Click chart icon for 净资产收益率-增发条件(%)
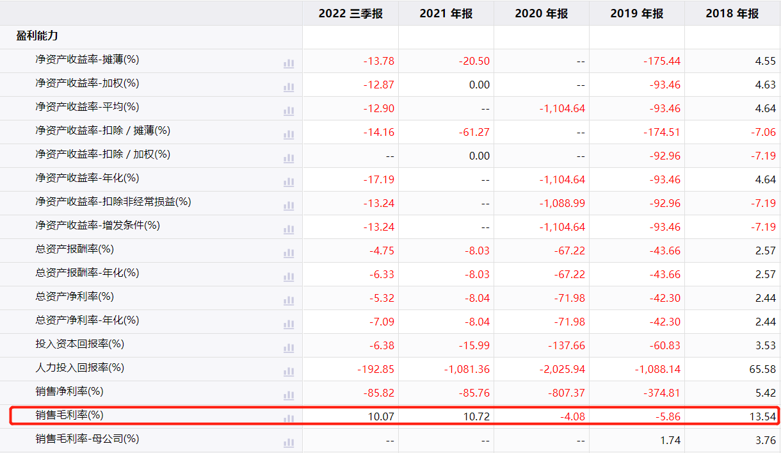Screen dimensions: 781x453 pyautogui.click(x=289, y=229)
